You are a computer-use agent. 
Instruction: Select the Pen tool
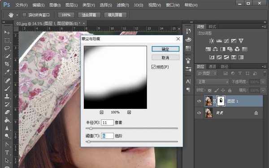pyautogui.click(x=7, y=145)
